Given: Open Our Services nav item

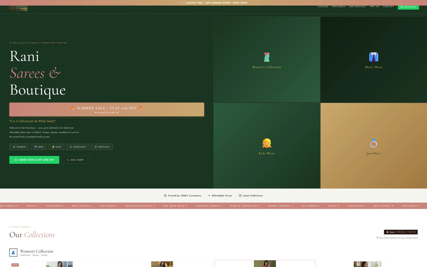Looking at the screenshot, I should pyautogui.click(x=357, y=7).
